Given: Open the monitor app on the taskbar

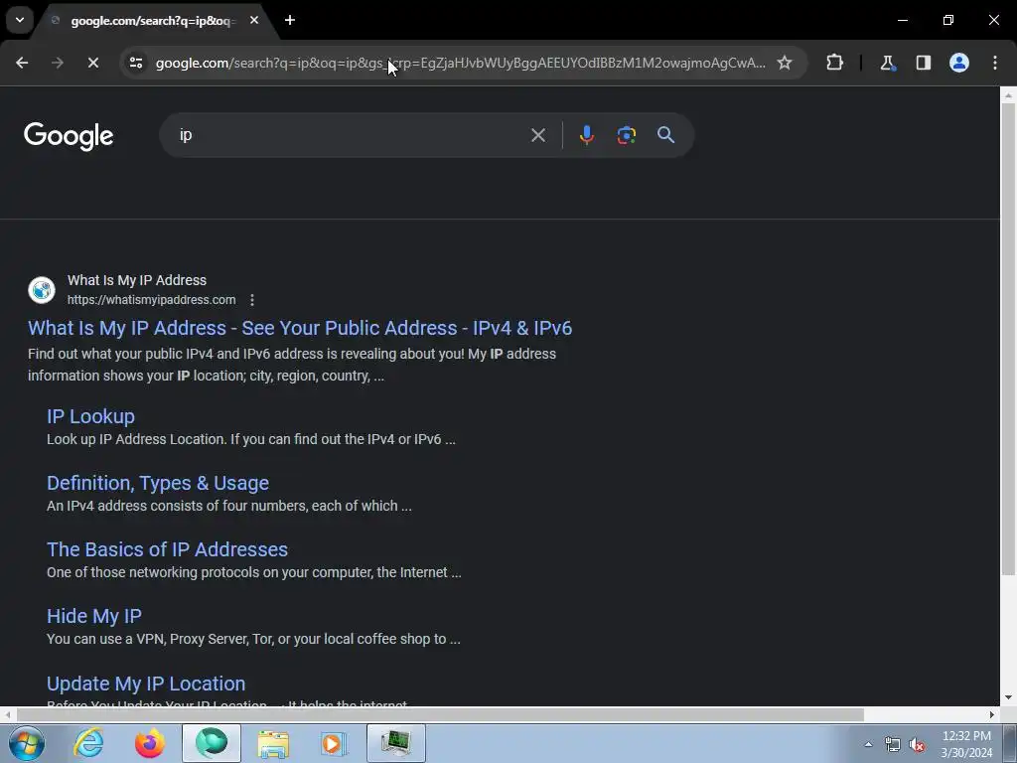Looking at the screenshot, I should pos(395,743).
